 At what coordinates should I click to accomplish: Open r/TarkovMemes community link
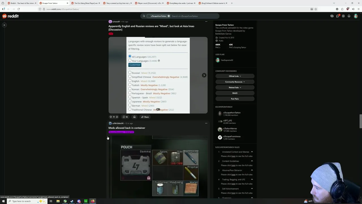(230, 128)
